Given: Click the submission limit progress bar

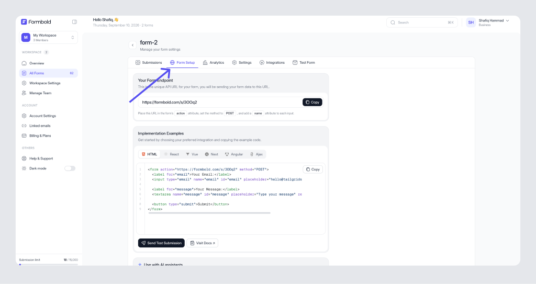Looking at the screenshot, I should tap(49, 265).
